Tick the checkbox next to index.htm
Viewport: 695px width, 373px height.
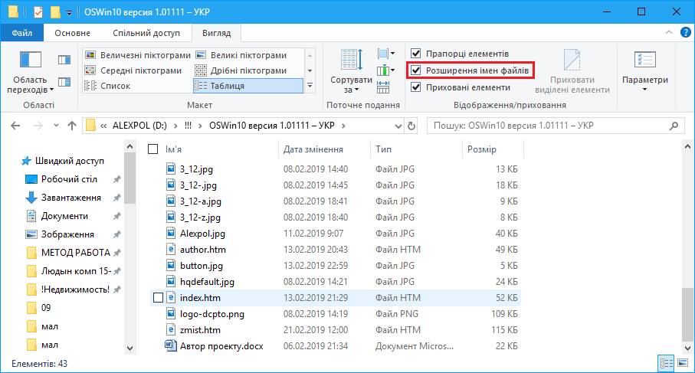tap(159, 298)
